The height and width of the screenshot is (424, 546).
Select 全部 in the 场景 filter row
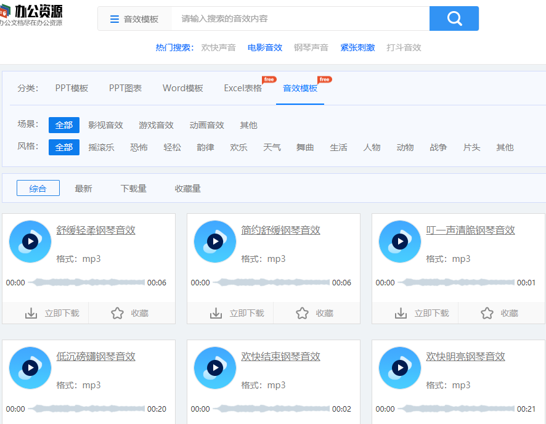coord(64,125)
